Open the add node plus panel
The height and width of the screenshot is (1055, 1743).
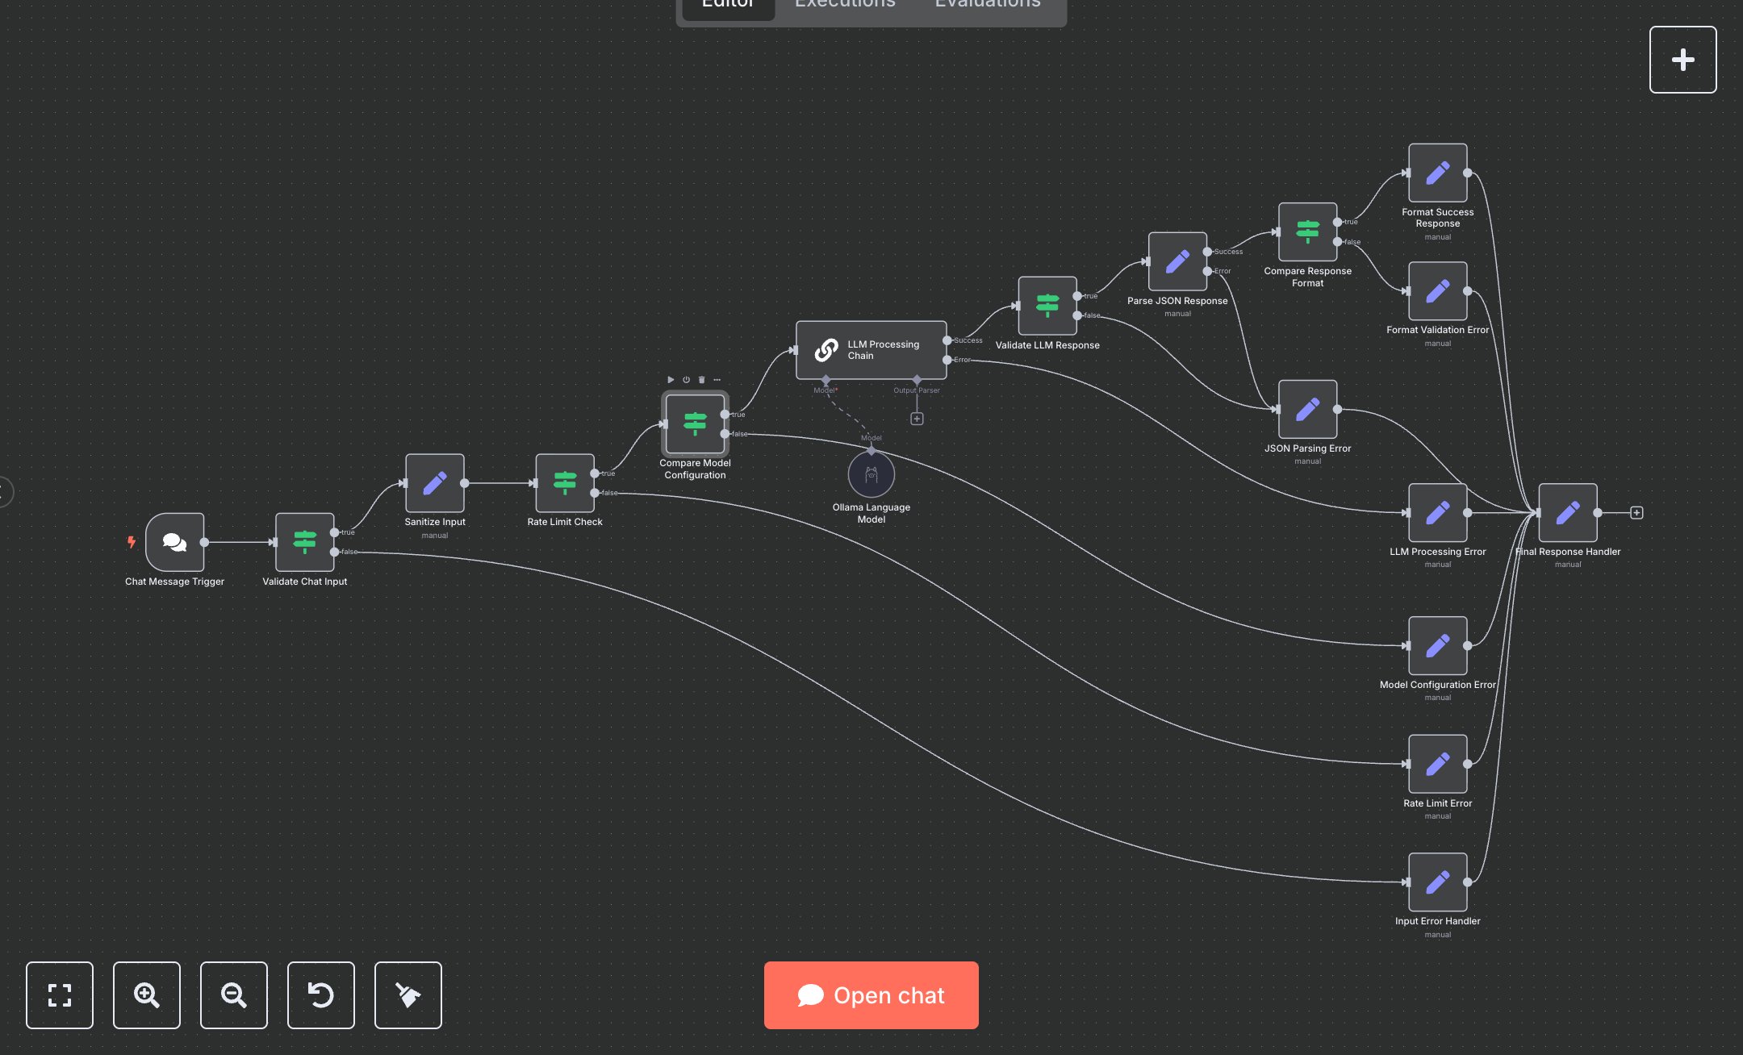[x=1682, y=60]
